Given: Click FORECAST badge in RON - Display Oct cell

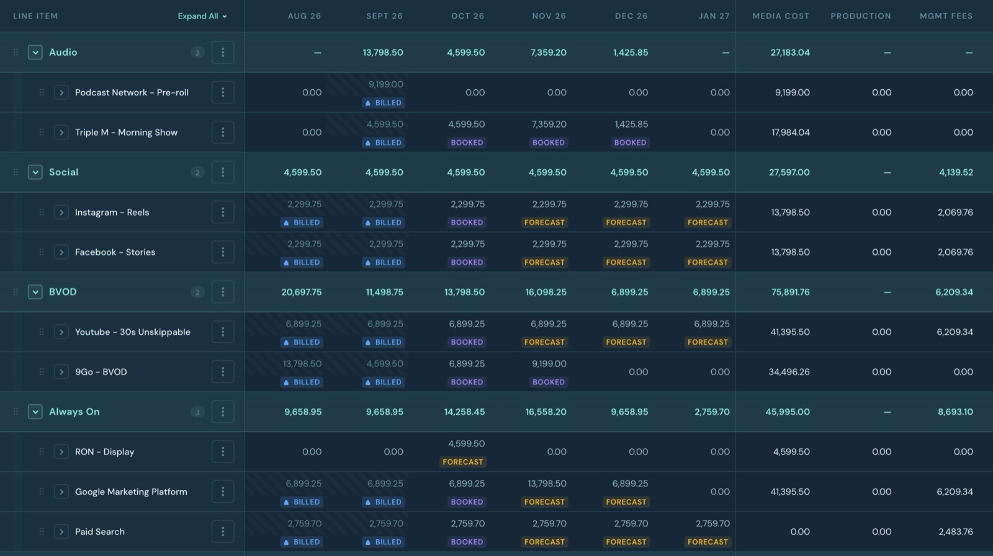Looking at the screenshot, I should point(463,462).
